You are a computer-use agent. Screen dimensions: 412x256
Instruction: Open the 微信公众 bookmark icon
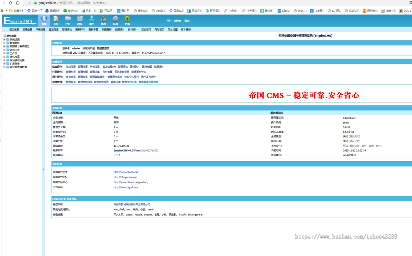[x=65, y=11]
